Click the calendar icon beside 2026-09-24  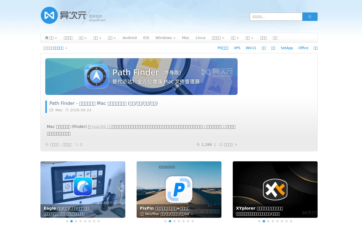tap(67, 110)
